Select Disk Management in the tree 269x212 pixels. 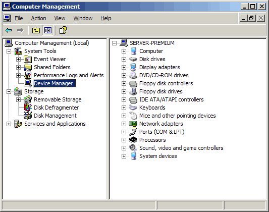click(x=55, y=116)
